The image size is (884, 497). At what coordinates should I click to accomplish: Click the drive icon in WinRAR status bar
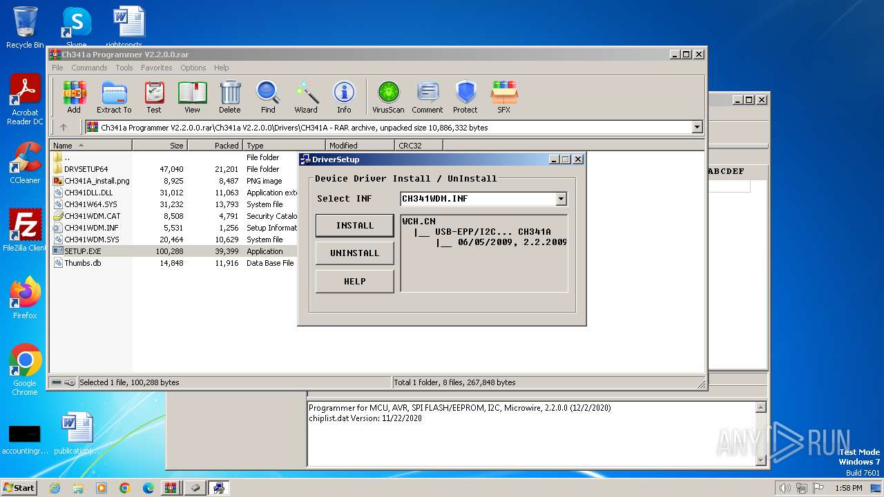[x=57, y=382]
